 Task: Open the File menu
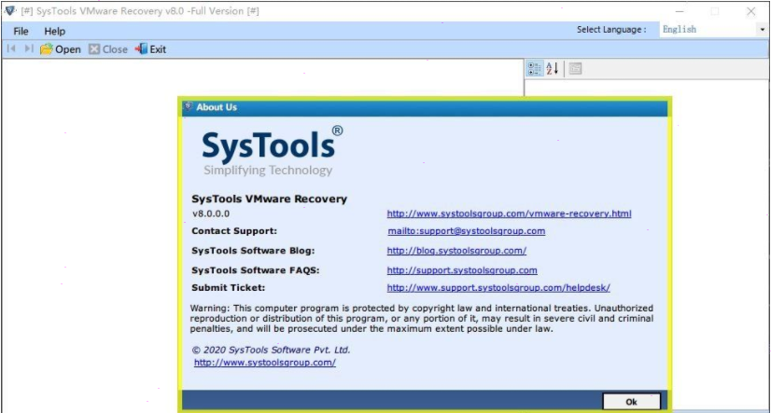[21, 31]
